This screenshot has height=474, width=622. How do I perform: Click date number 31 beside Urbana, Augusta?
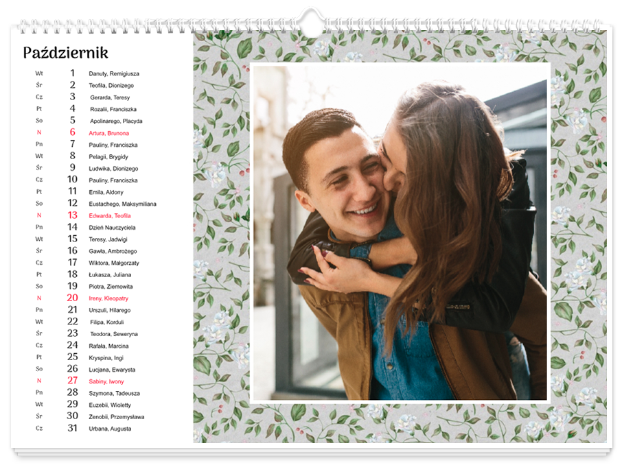tap(72, 428)
